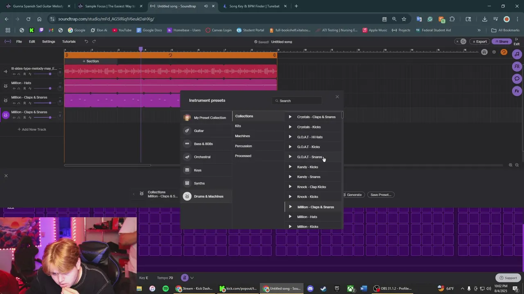Toggle the orange loop cycle button
Image resolution: width=524 pixels, height=294 pixels.
pos(504,52)
